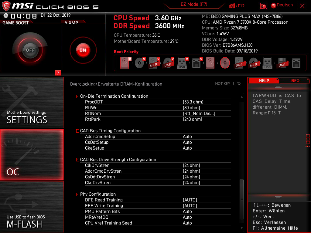The height and width of the screenshot is (233, 311).
Task: Click the MSI dragon shield logo
Action: pyautogui.click(x=6, y=6)
